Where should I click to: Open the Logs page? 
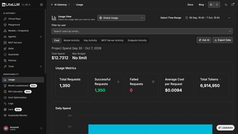pyautogui.click(x=23, y=103)
